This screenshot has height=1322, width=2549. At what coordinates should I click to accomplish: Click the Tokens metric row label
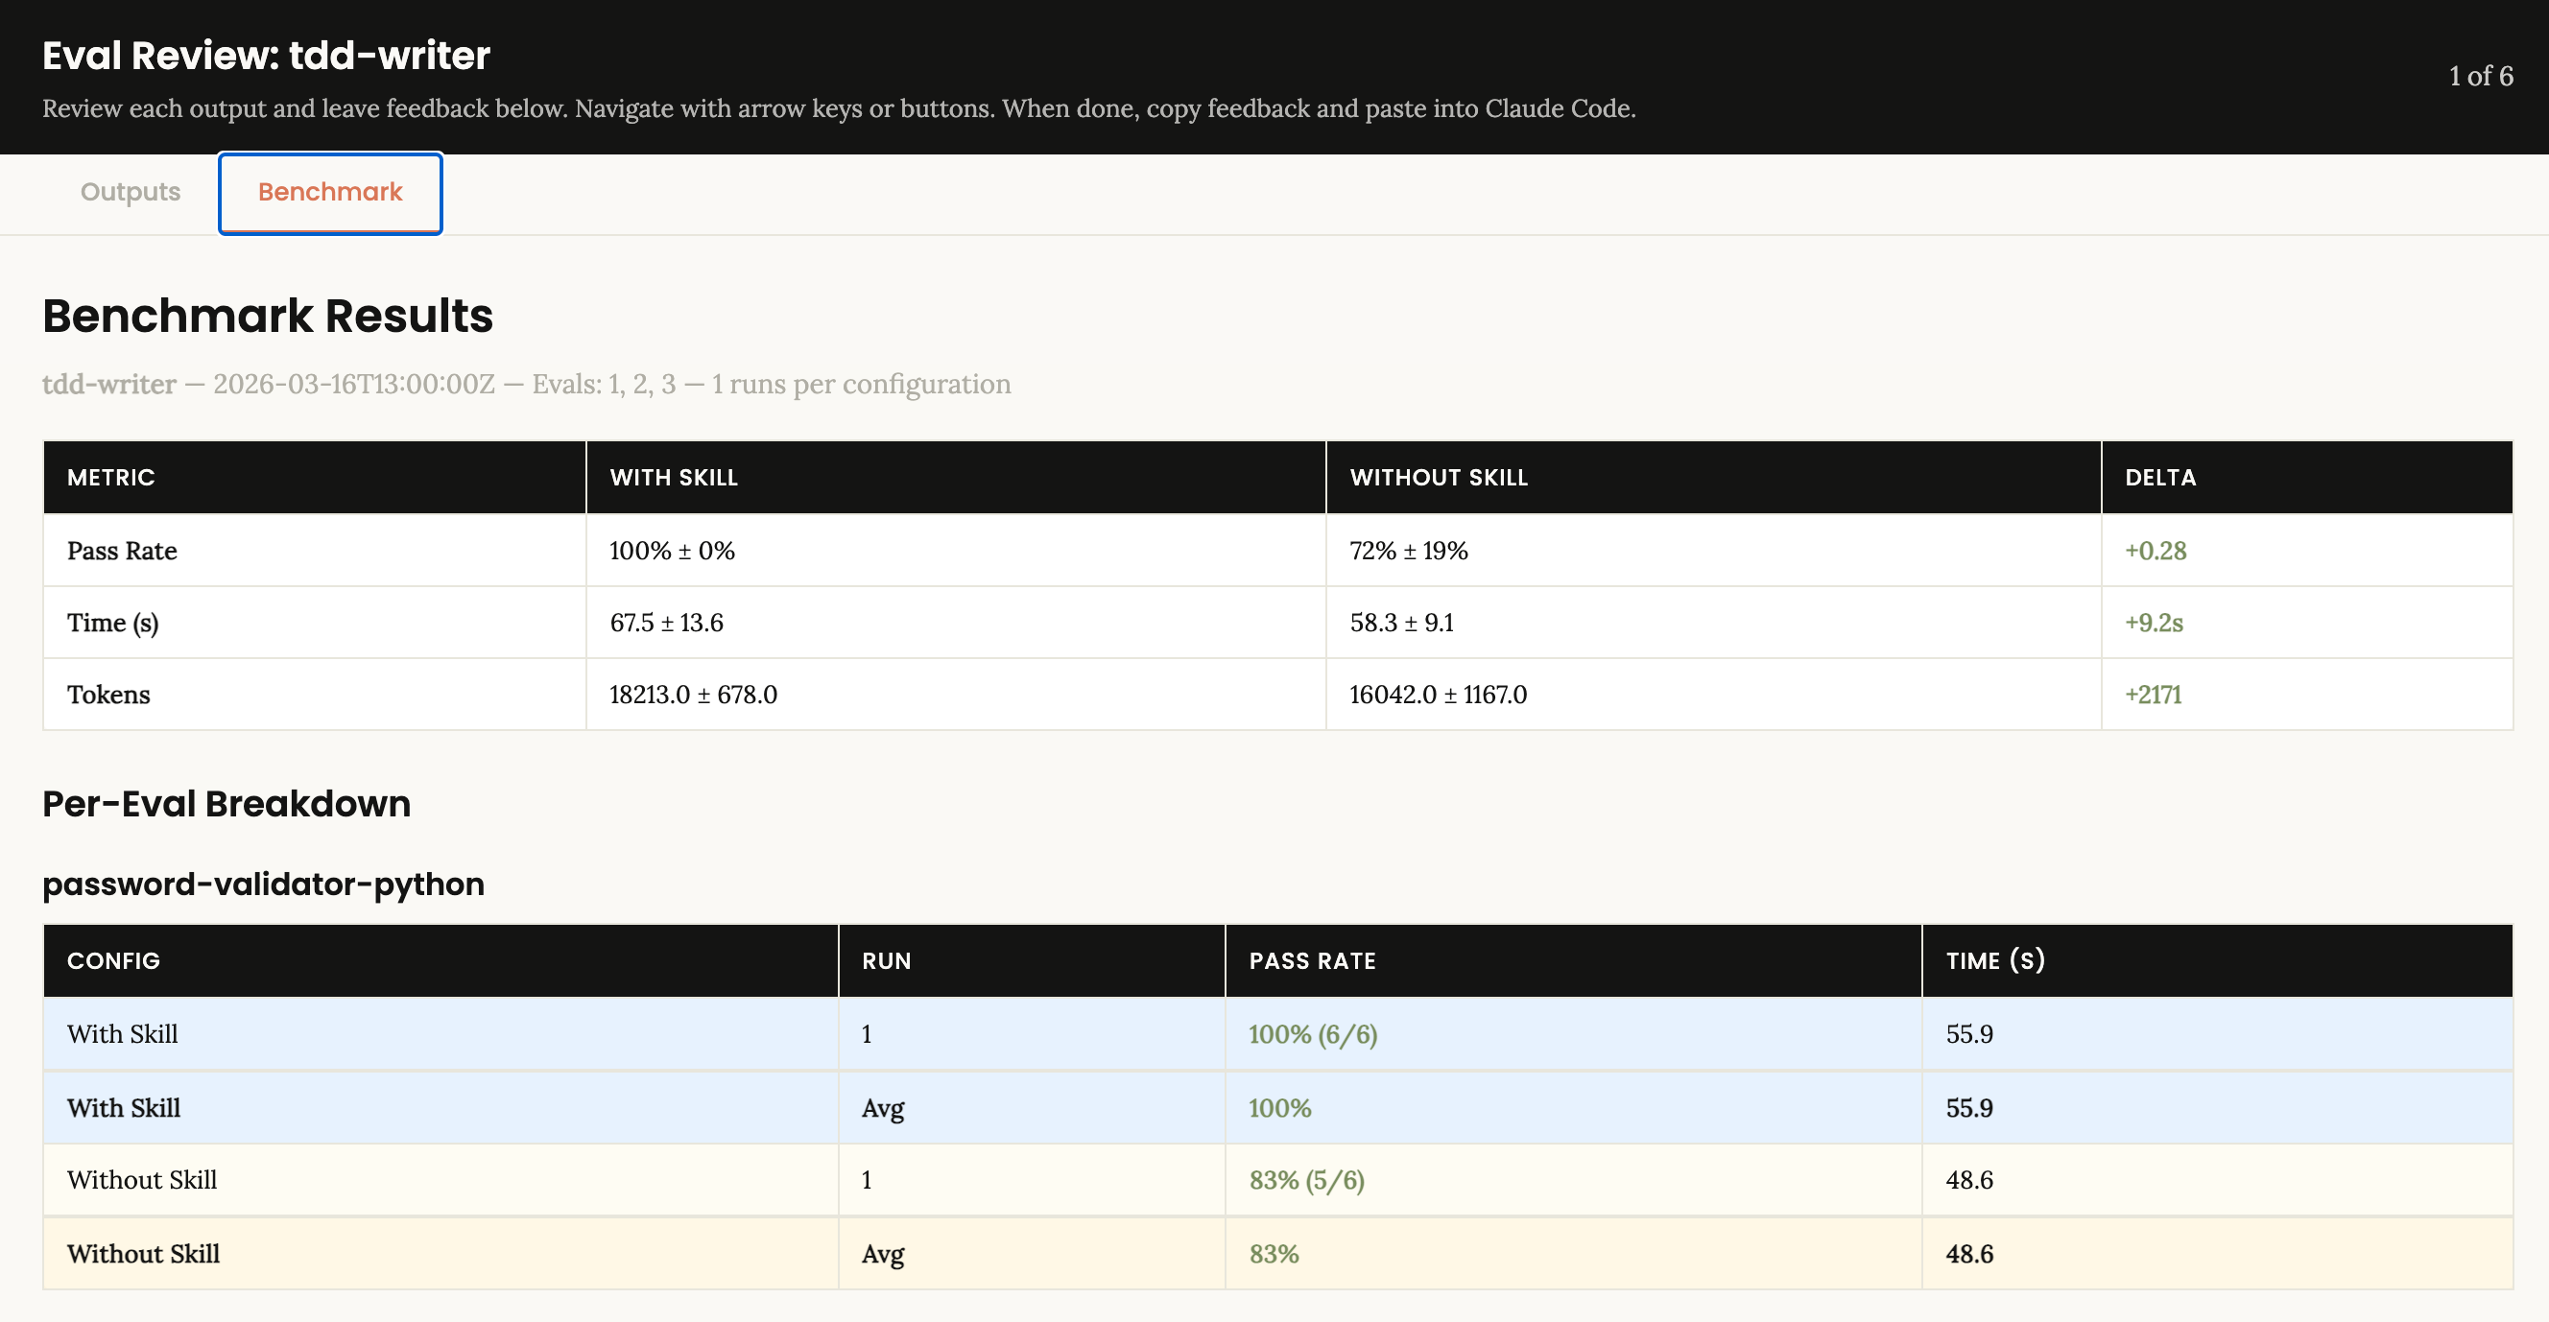tap(108, 695)
